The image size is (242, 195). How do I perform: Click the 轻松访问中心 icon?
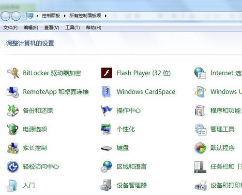tap(13, 167)
